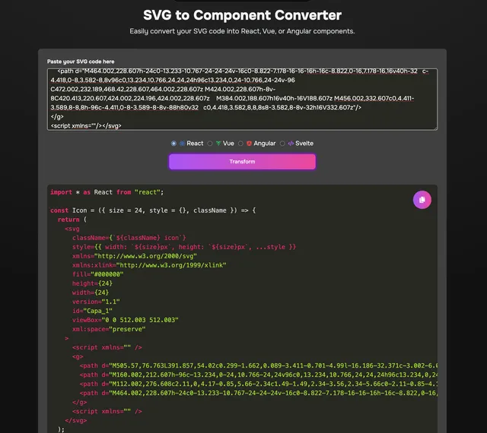
Task: Click the 'const Icon' code line
Action: [x=153, y=210]
